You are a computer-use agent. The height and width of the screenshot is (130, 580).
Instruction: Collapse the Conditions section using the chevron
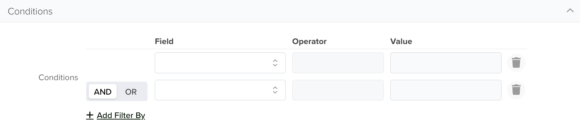pyautogui.click(x=570, y=11)
